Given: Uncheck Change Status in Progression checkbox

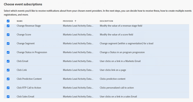Looking at the screenshot, I should point(8,52).
